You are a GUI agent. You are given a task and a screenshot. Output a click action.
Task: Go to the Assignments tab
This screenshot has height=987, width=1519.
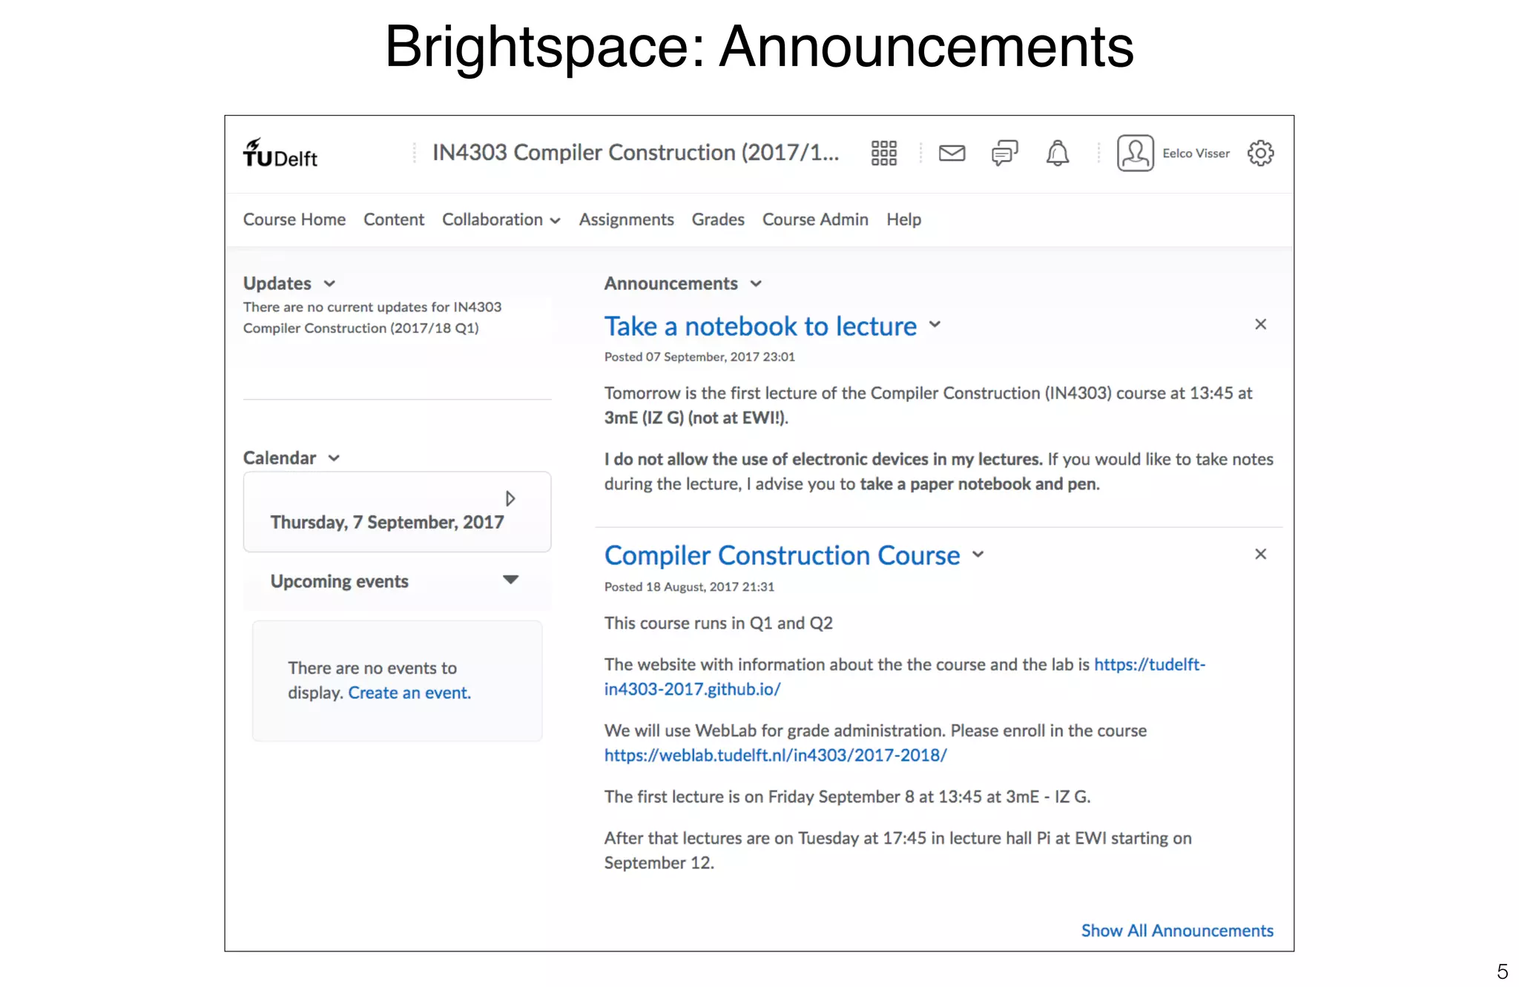click(626, 219)
